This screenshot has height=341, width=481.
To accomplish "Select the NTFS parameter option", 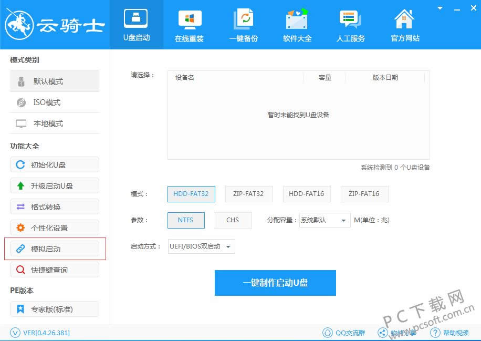I will [x=185, y=220].
